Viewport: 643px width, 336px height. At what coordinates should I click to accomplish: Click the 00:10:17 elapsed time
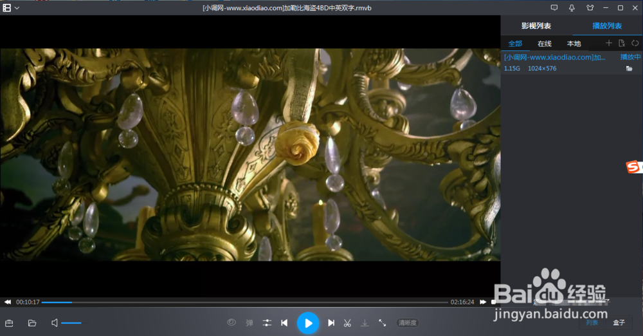28,302
